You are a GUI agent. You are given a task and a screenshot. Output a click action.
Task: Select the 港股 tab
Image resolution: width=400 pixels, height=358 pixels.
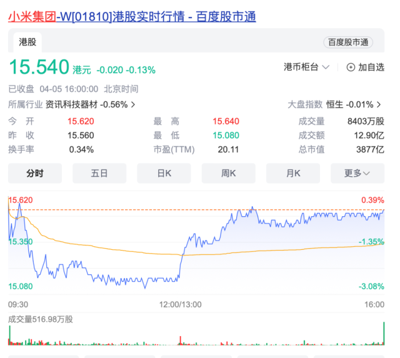coord(27,42)
